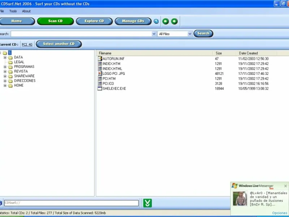Image resolution: width=289 pixels, height=217 pixels.
Task: Click the contact photo in Messenger popup
Action: (240, 199)
